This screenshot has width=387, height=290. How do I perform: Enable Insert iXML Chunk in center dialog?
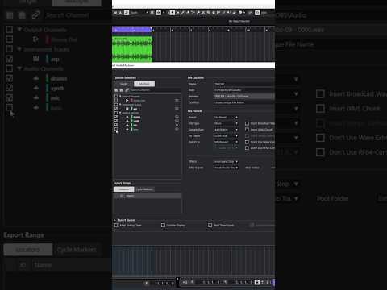pyautogui.click(x=247, y=130)
